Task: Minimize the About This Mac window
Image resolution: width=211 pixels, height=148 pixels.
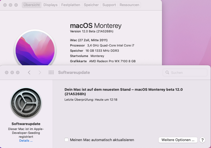Action: click(x=11, y=5)
